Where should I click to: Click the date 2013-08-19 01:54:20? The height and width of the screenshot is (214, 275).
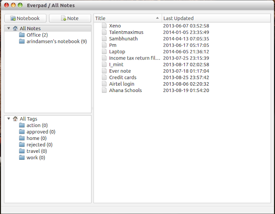[186, 90]
